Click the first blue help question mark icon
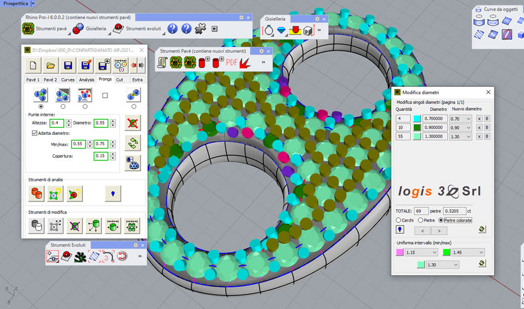 pyautogui.click(x=172, y=29)
